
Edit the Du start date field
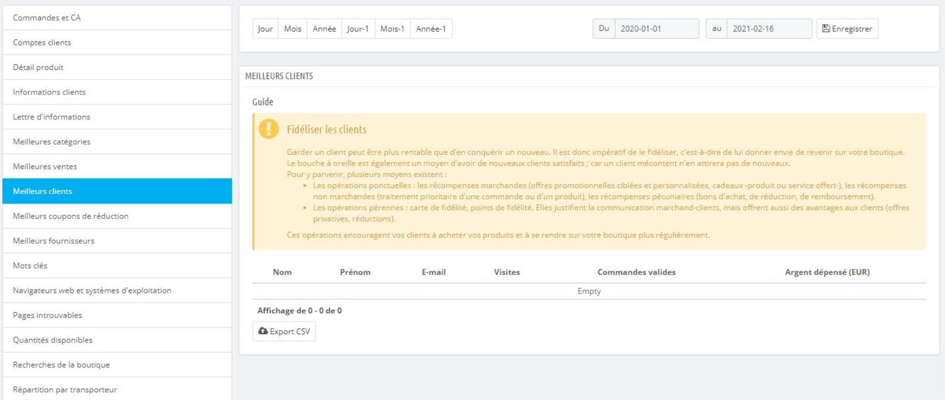point(657,28)
